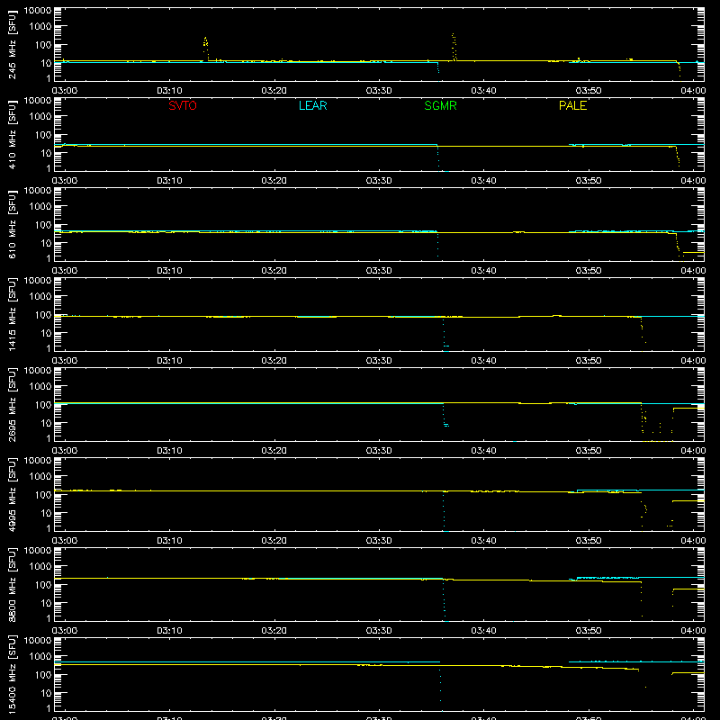Click the 100 tick label on 610 MHz axis
Viewport: 720px width, 720px height.
pyautogui.click(x=43, y=225)
